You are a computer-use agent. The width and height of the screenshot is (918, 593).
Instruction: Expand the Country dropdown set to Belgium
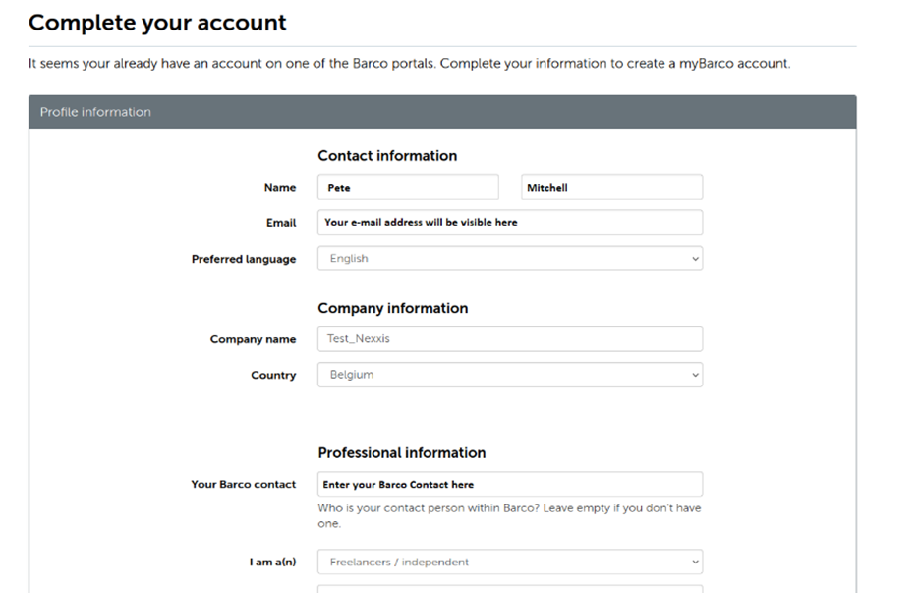coord(509,375)
